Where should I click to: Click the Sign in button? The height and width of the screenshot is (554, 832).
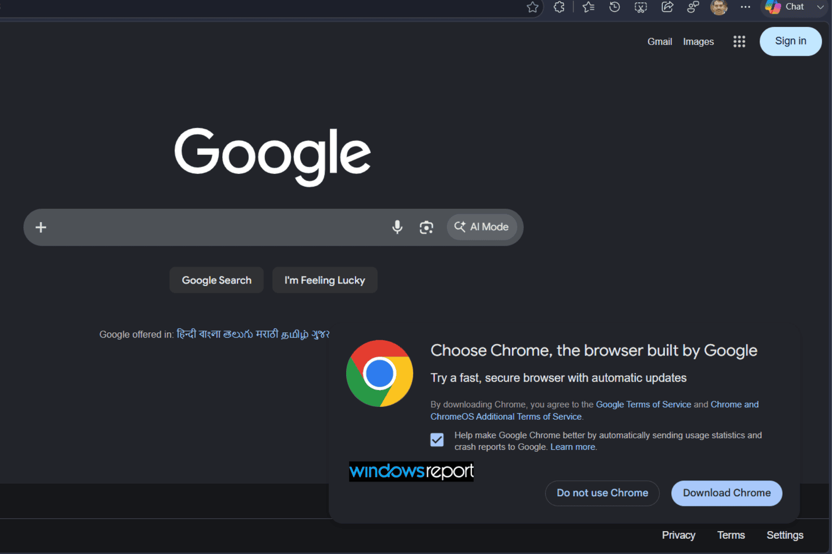(790, 41)
